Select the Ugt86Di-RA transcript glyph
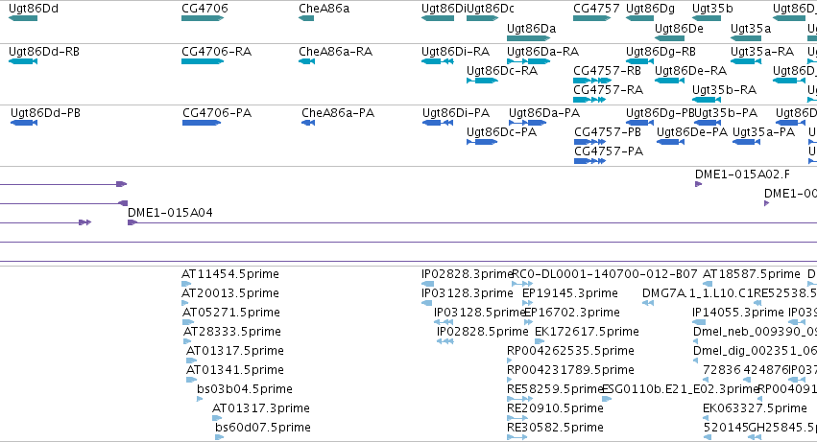This screenshot has height=442, width=817. coord(438,61)
